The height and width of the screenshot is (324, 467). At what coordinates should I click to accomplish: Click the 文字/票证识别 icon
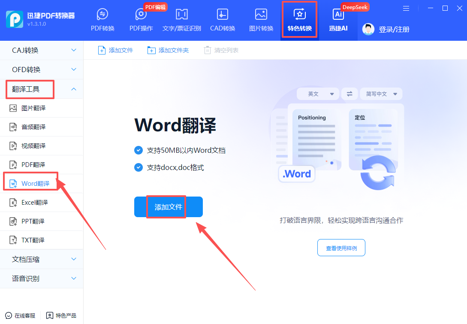(181, 19)
